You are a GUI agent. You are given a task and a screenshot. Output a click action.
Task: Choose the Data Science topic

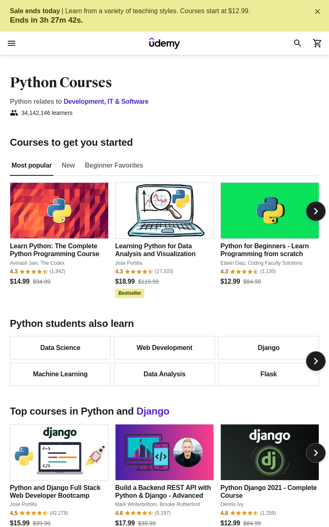[60, 348]
